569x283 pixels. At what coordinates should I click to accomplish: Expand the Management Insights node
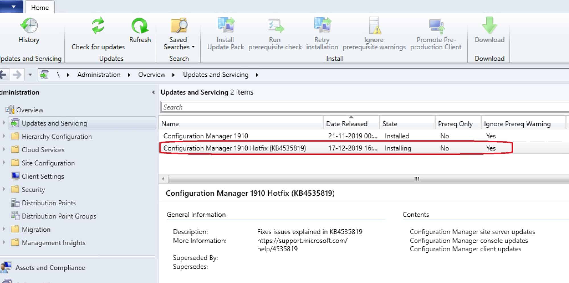[4, 242]
